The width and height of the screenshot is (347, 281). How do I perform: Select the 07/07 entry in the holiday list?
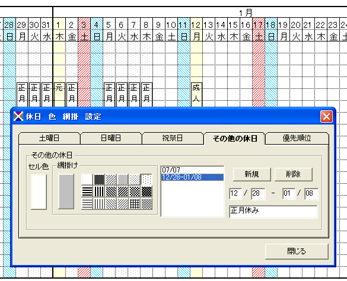[x=192, y=170]
